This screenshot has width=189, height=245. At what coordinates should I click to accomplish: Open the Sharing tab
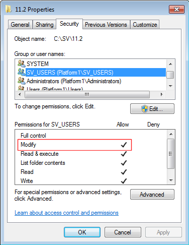point(45,25)
